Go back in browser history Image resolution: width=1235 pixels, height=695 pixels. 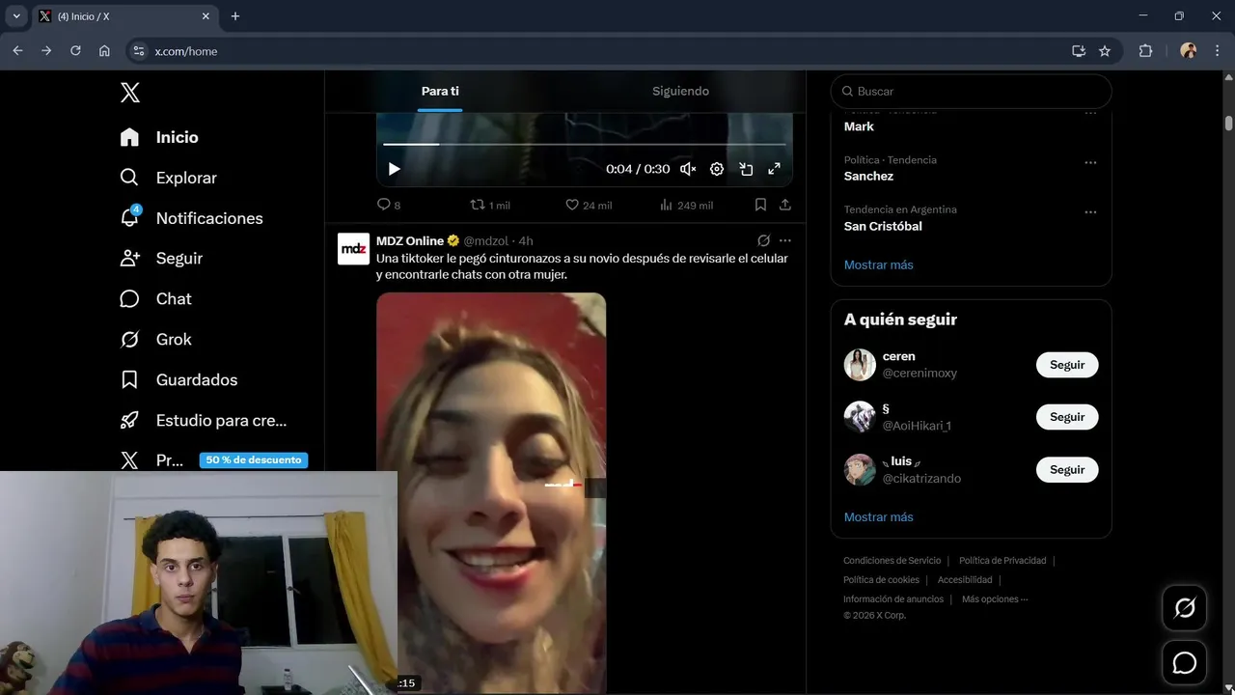click(17, 51)
